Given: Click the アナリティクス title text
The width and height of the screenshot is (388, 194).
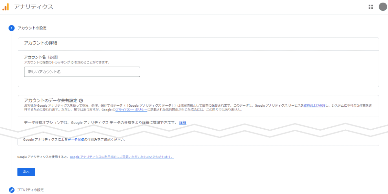Looking at the screenshot, I should pyautogui.click(x=34, y=7).
